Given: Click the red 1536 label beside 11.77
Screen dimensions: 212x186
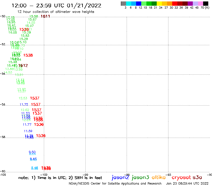Looking at the screenshot, I should pos(39,124).
